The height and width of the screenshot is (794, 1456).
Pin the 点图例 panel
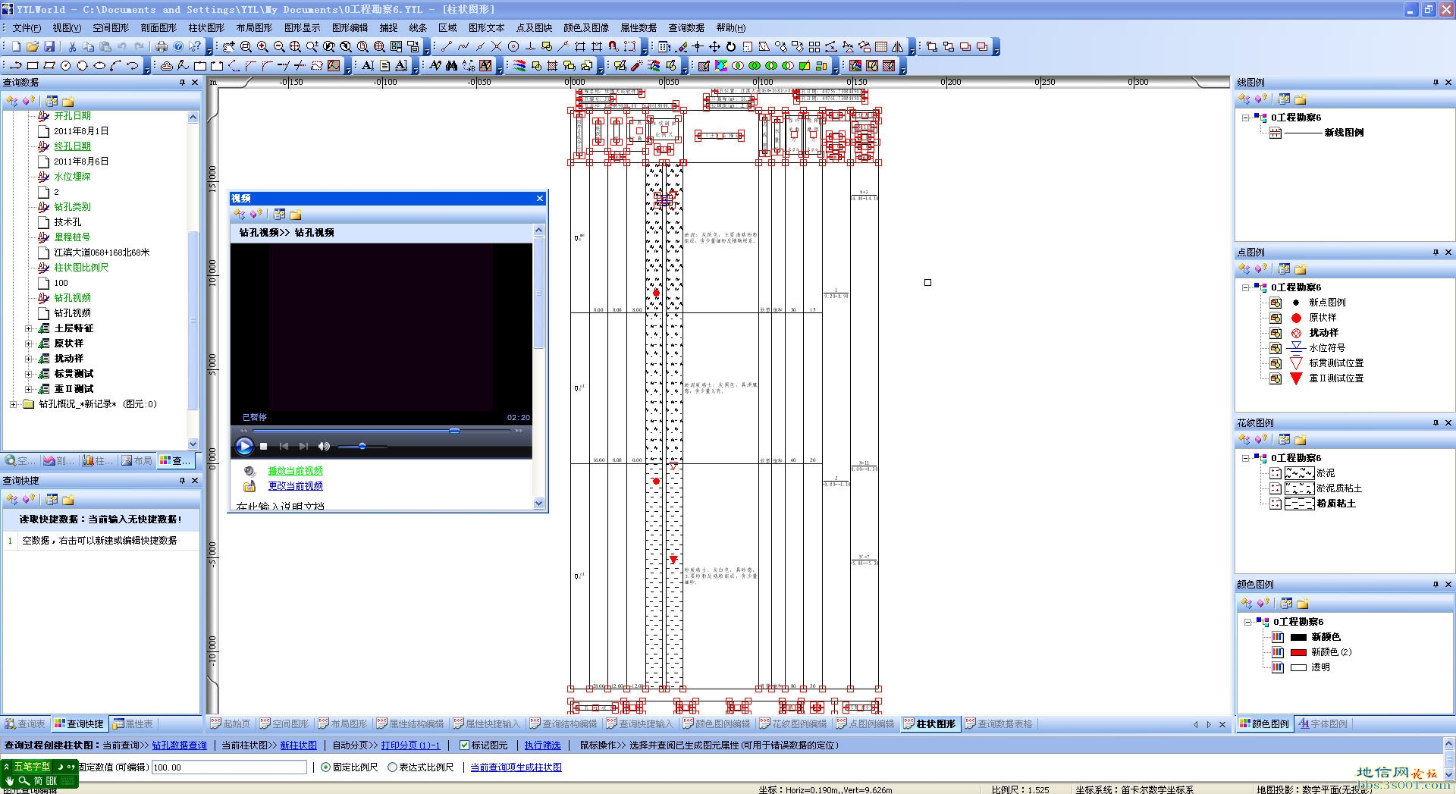point(1436,253)
